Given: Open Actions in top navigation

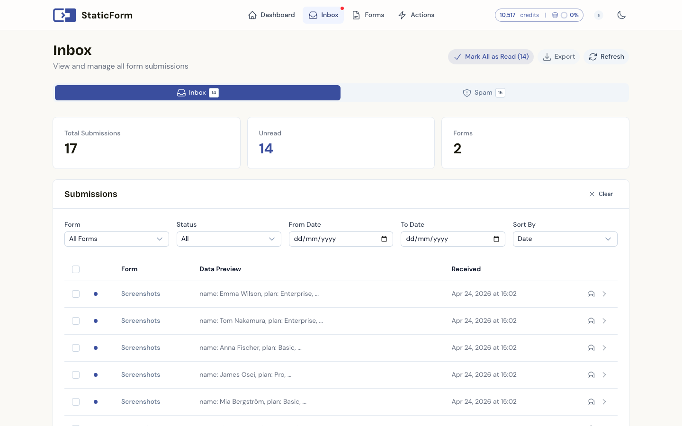Looking at the screenshot, I should click(416, 15).
